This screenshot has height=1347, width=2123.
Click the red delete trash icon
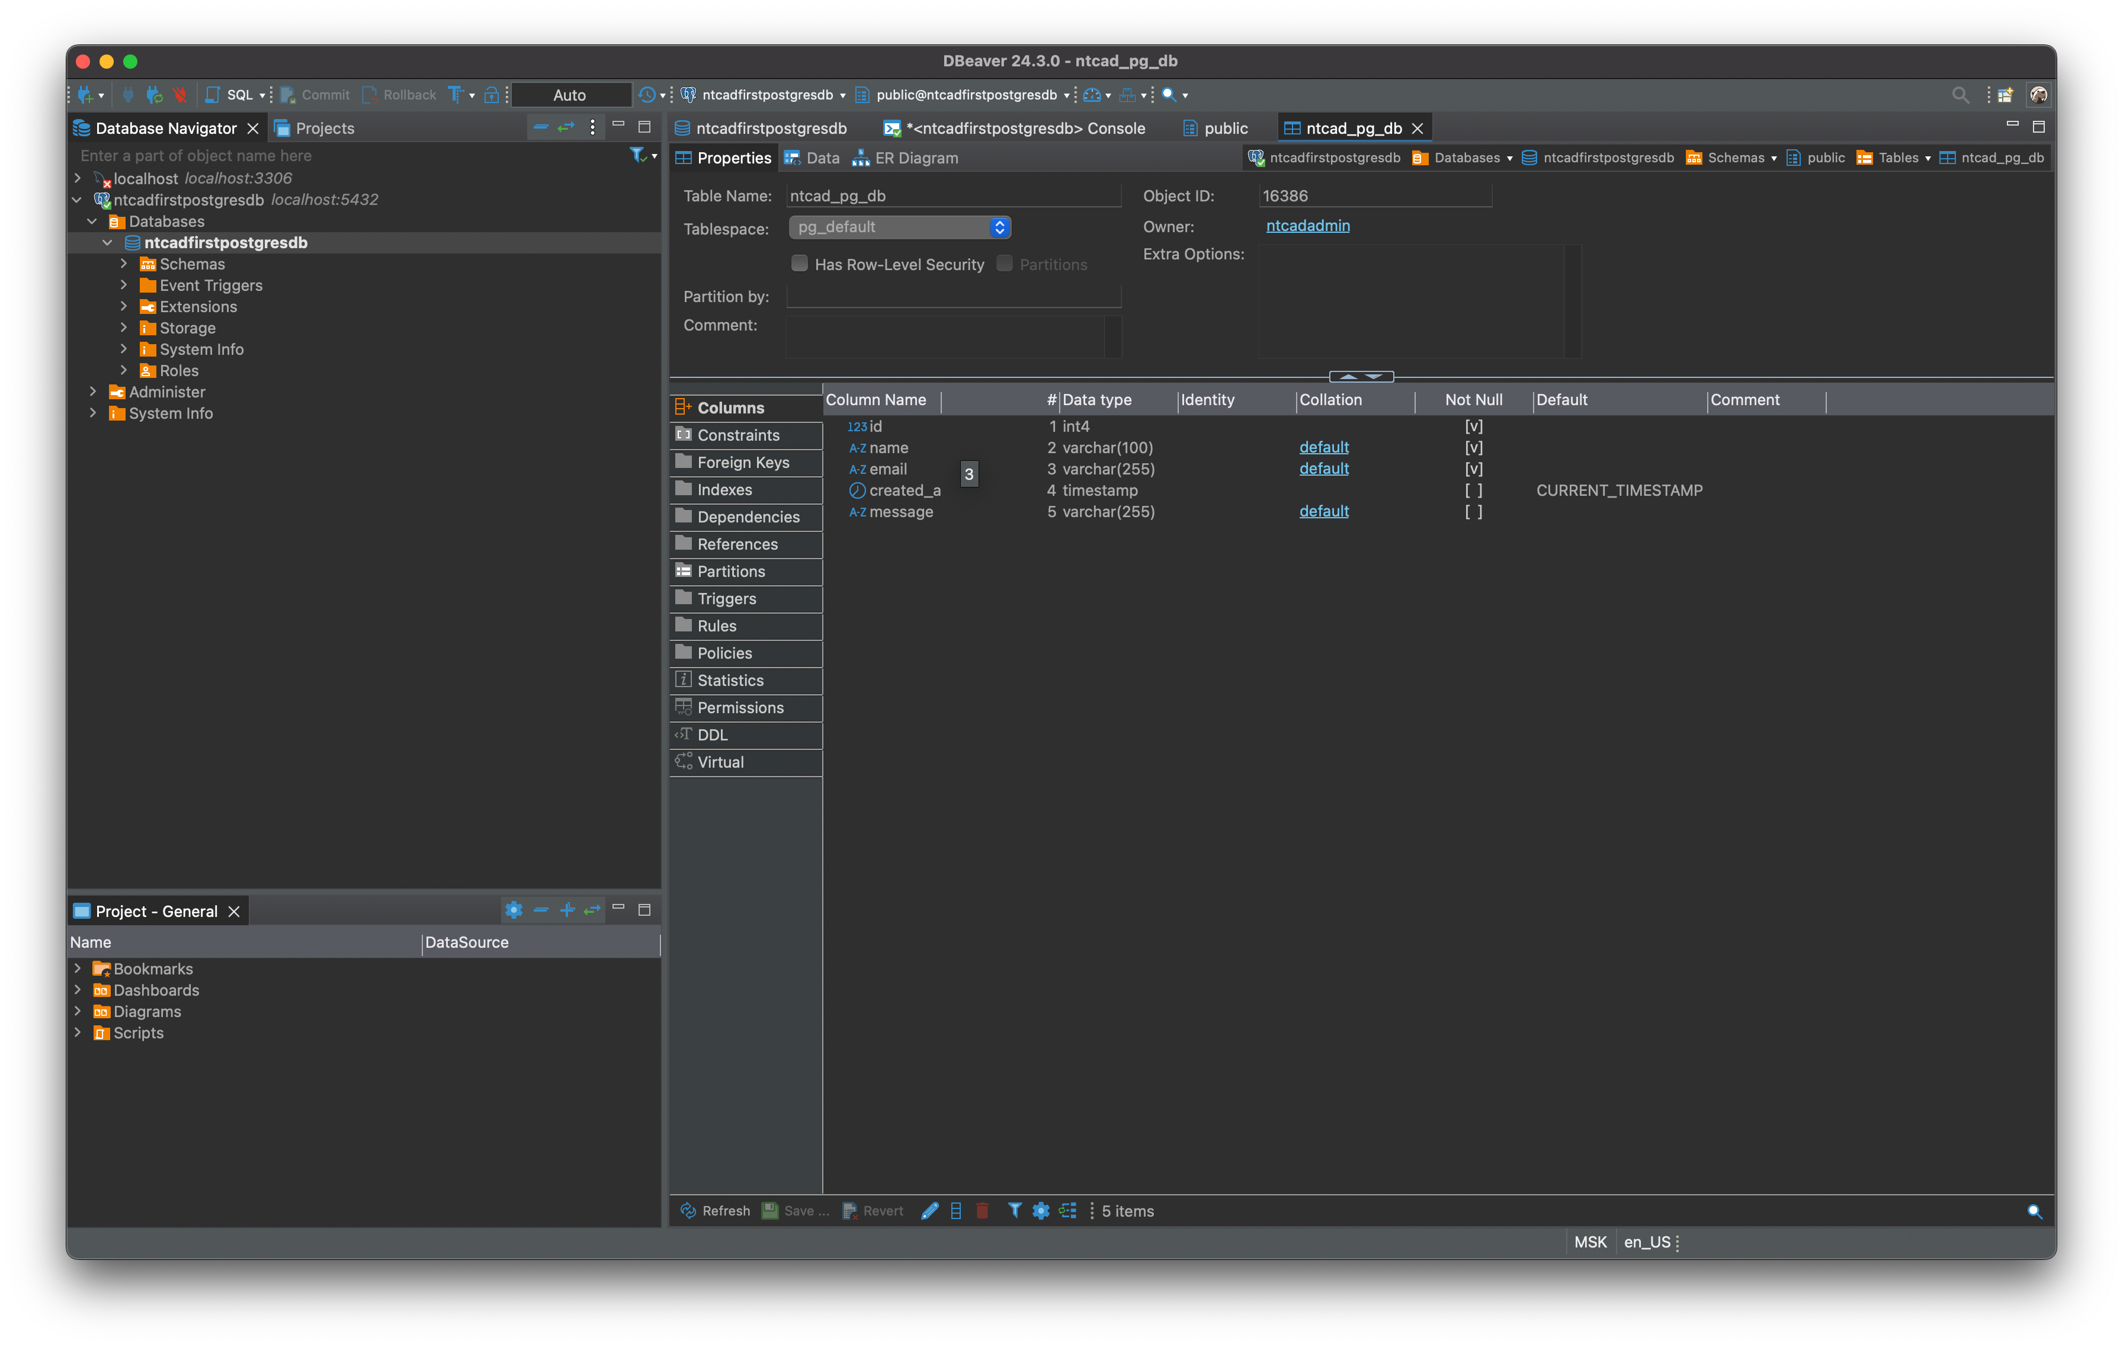click(x=982, y=1210)
